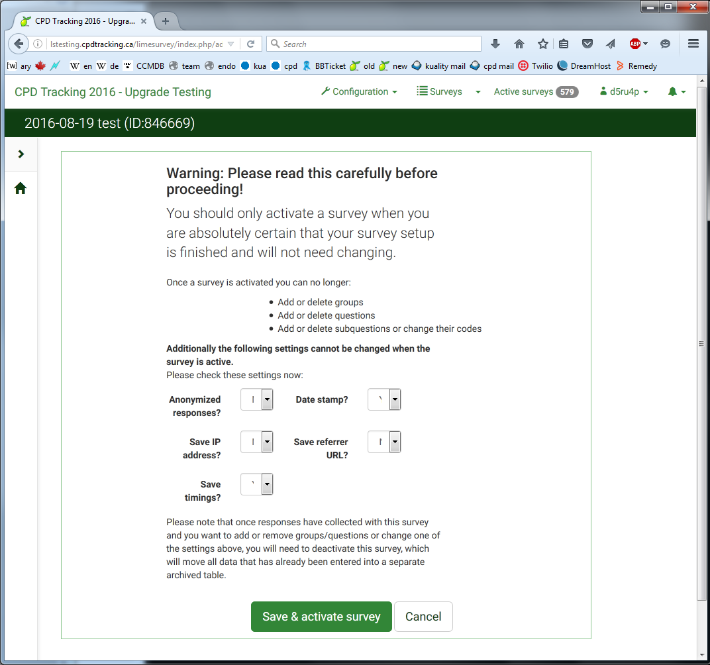The height and width of the screenshot is (665, 710).
Task: Open the Surveys list link
Action: tap(439, 91)
